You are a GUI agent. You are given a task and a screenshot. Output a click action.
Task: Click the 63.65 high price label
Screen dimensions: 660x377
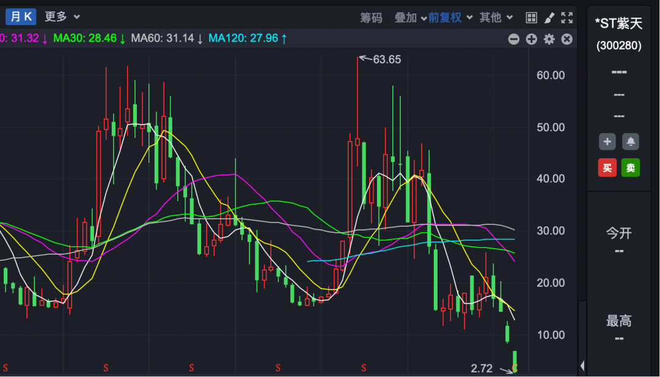pyautogui.click(x=387, y=60)
